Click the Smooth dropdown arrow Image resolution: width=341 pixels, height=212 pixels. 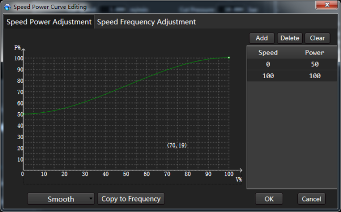pos(91,199)
